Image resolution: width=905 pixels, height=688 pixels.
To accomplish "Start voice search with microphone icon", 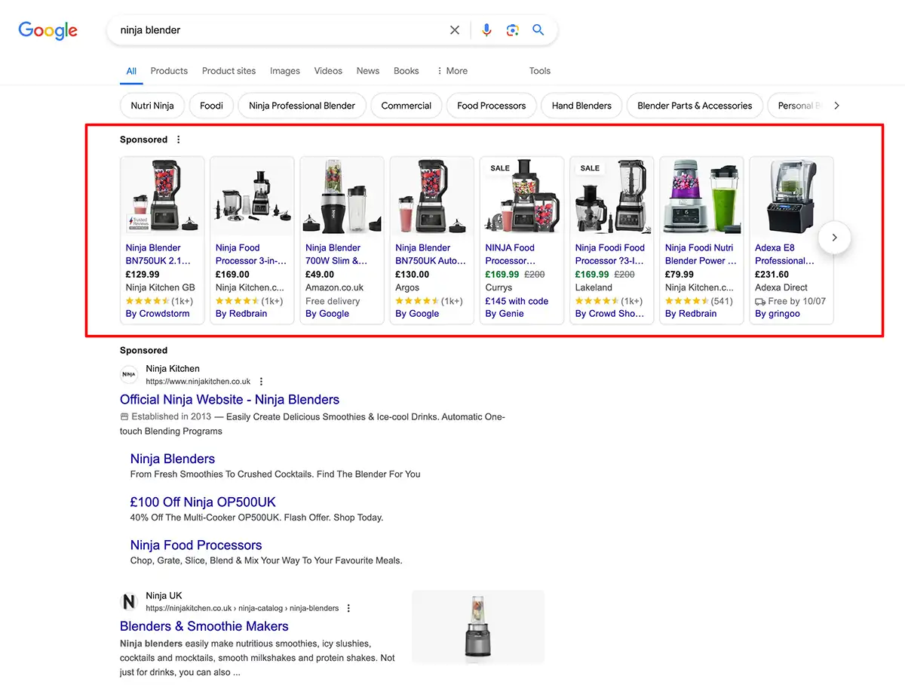I will [486, 30].
